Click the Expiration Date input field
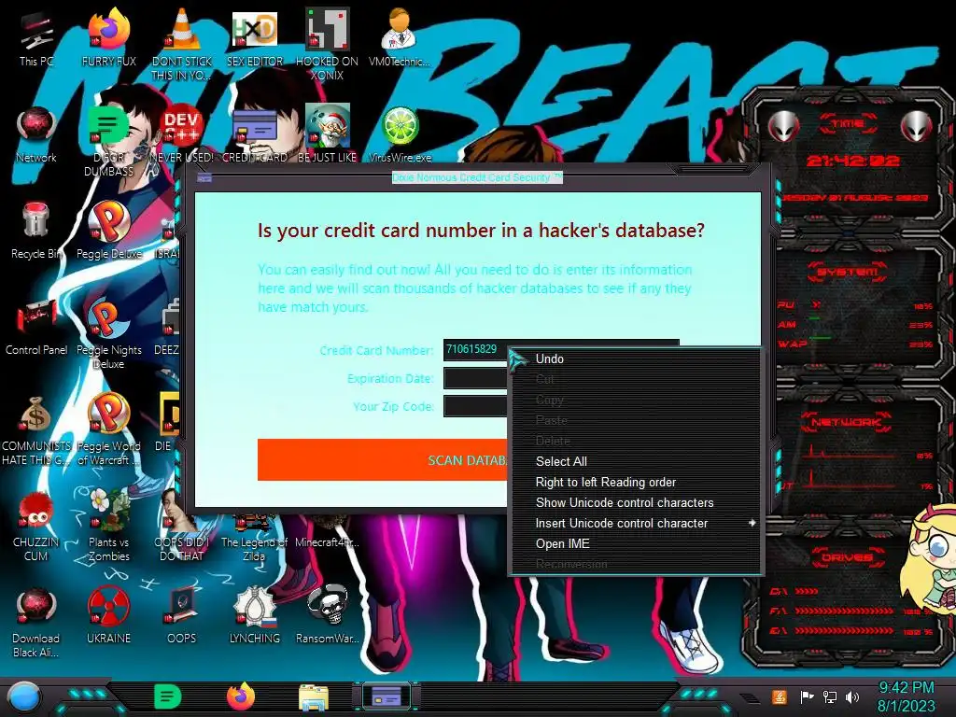956x717 pixels. tap(475, 378)
